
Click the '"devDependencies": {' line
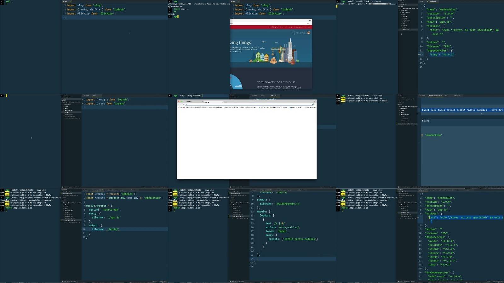[439, 273]
